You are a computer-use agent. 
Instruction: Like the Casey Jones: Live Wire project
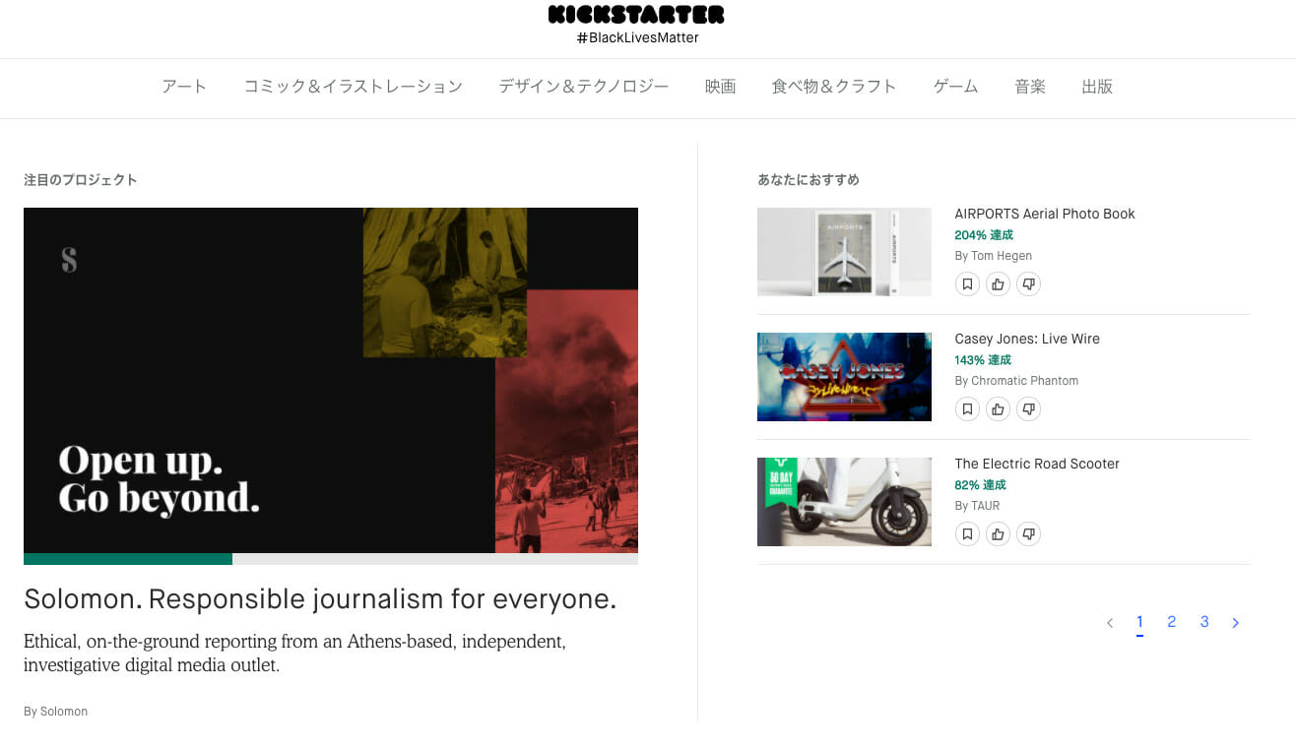(x=998, y=409)
